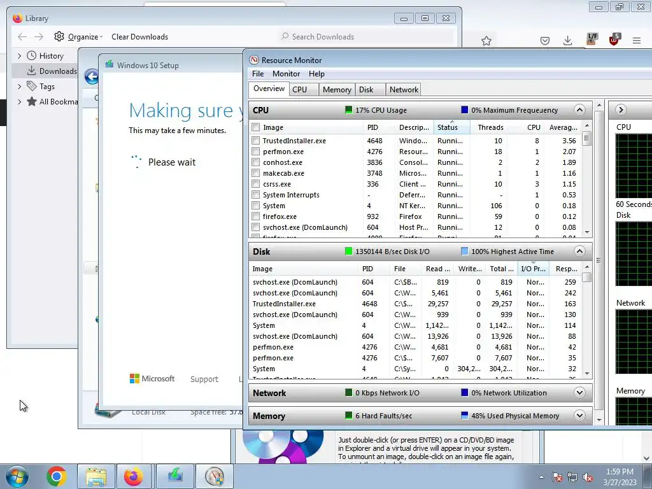Expand All Bookmarks tree arrow
652x489 pixels.
(19, 101)
